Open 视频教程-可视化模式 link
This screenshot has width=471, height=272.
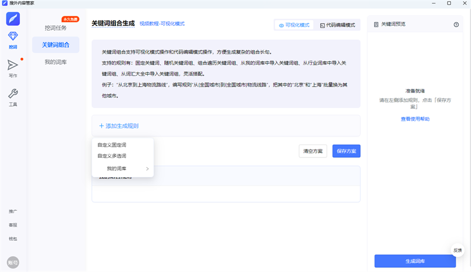point(162,24)
